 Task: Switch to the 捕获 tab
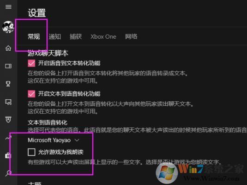point(76,37)
